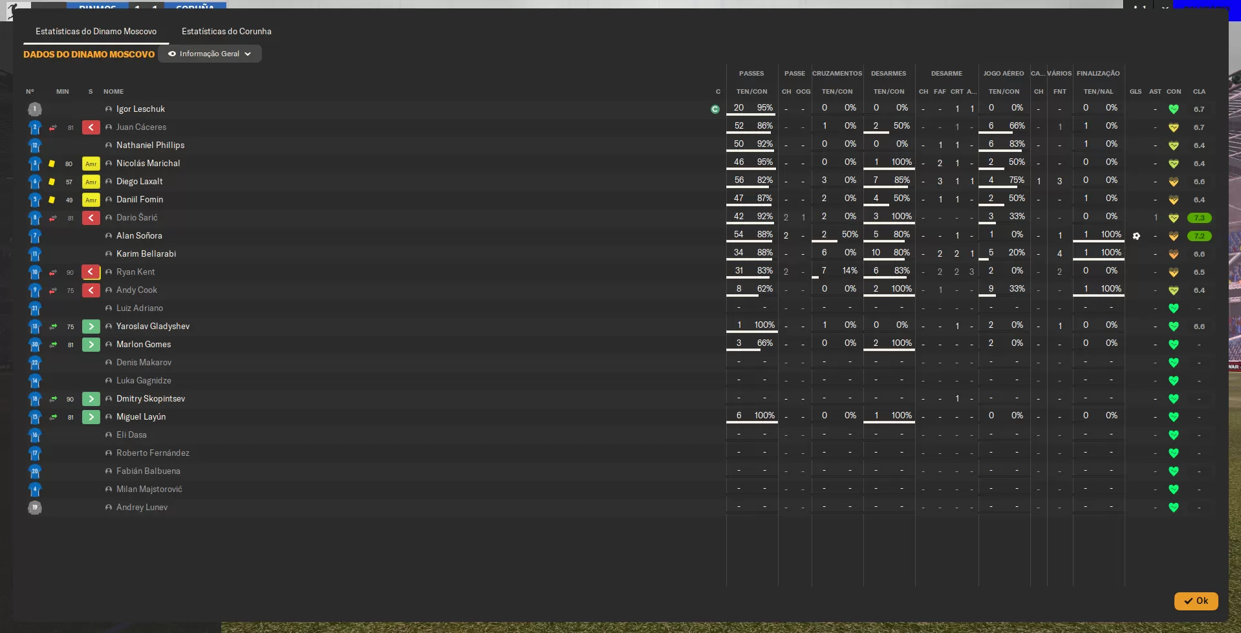Sort by the AST column header
Image resolution: width=1241 pixels, height=633 pixels.
1155,92
